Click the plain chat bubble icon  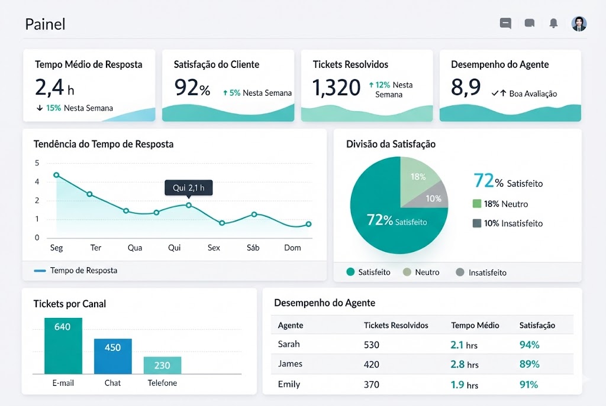(530, 24)
